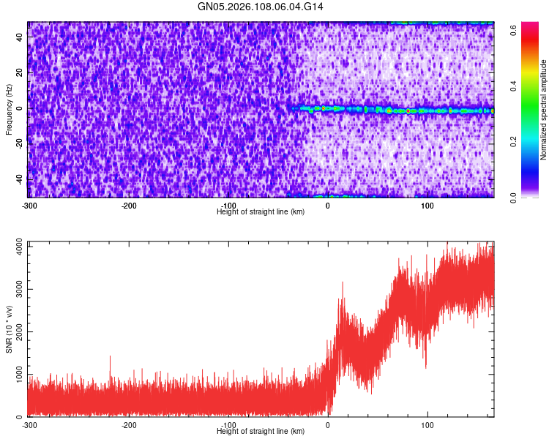This screenshot has width=549, height=439.
Task: Click the 4000 tick on SNR axis
Action: click(x=19, y=247)
